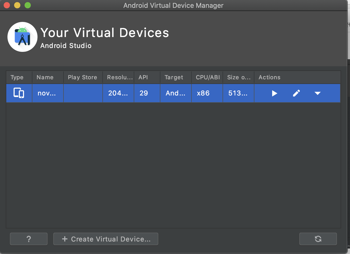Screen dimensions: 350x254
Task: Sort by API column header
Action: pyautogui.click(x=147, y=77)
